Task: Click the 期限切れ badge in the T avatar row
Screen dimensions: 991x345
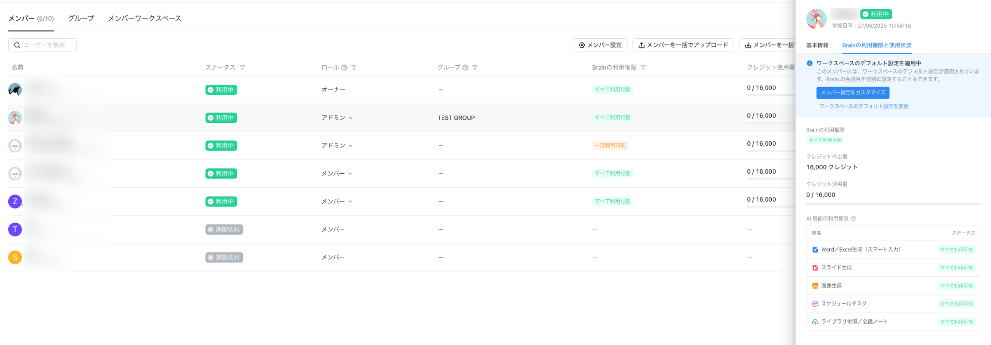Action: 224,229
